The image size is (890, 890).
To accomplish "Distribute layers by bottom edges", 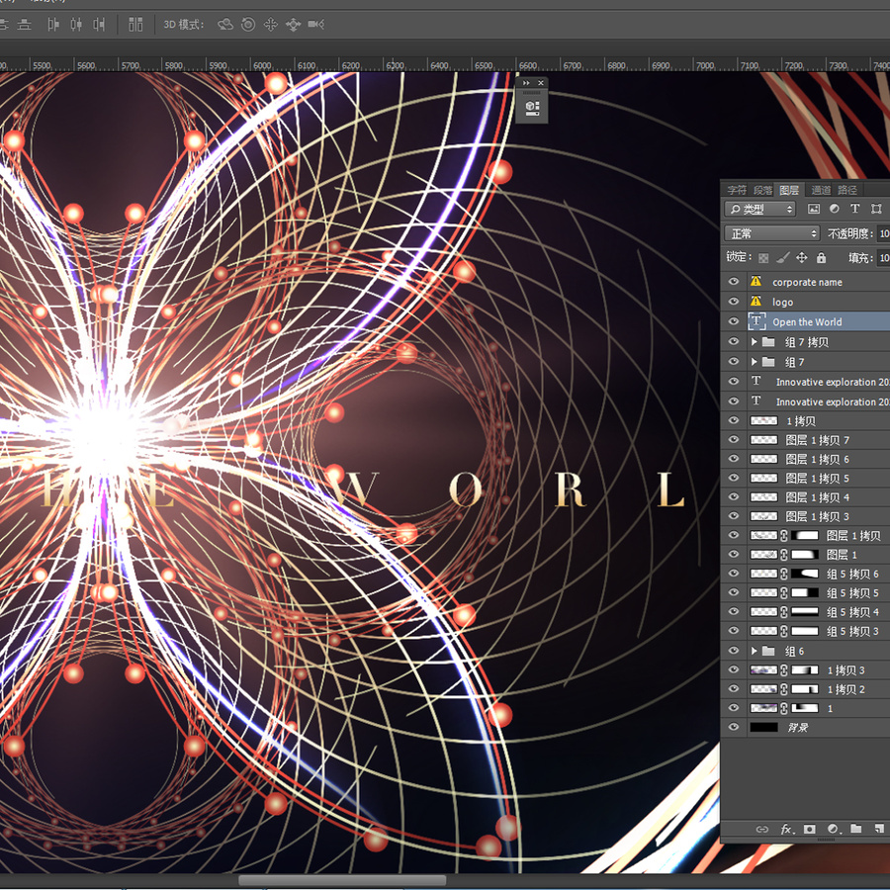I will coord(24,25).
